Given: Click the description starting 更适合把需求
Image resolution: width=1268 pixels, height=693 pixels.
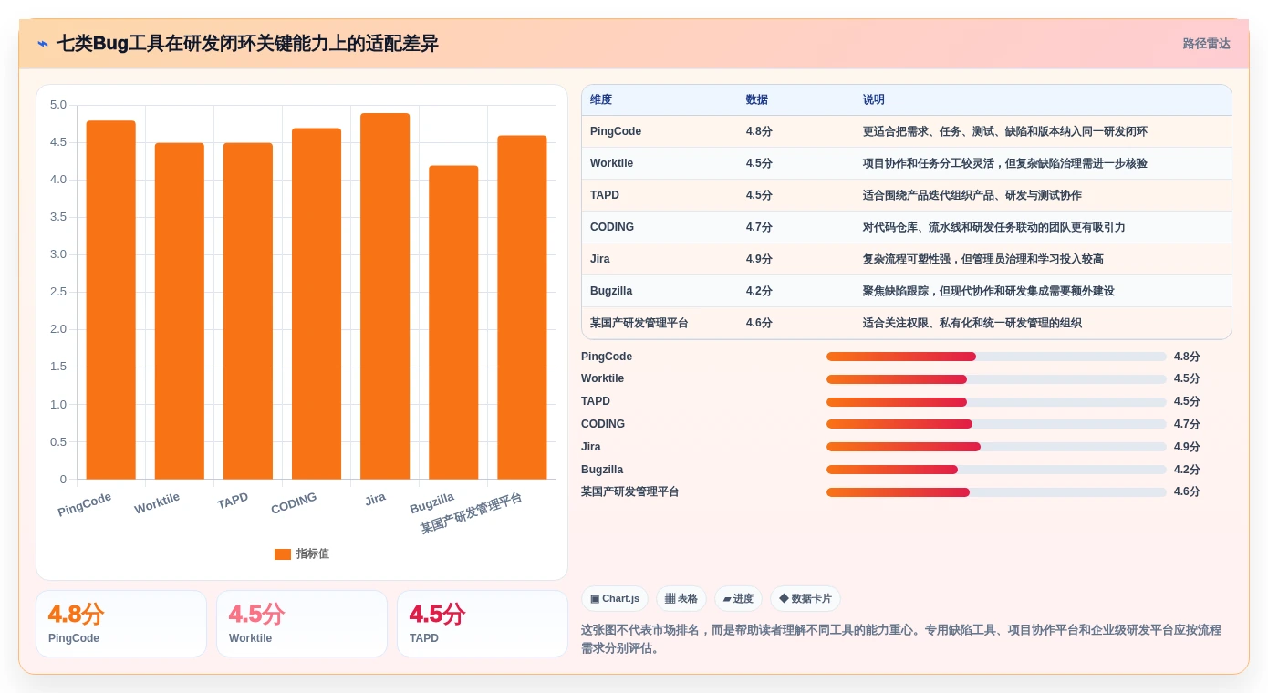Looking at the screenshot, I should tap(1005, 131).
